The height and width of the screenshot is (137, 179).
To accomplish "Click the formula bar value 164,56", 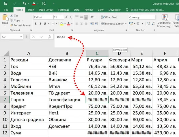I will click(61, 37).
